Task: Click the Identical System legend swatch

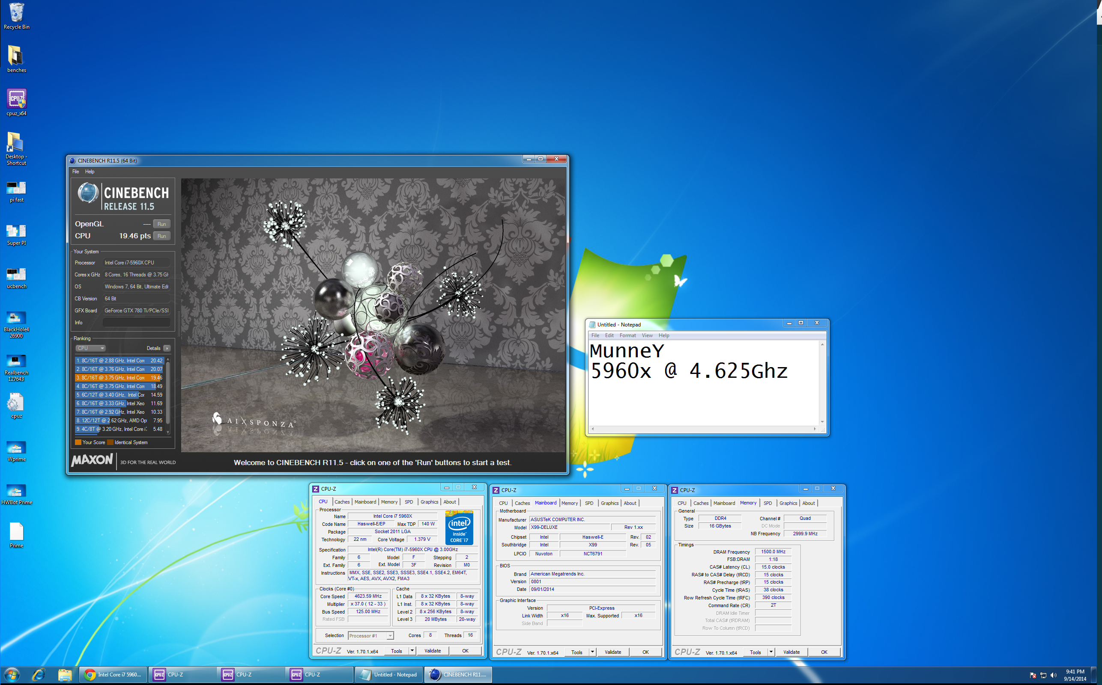Action: click(x=110, y=443)
